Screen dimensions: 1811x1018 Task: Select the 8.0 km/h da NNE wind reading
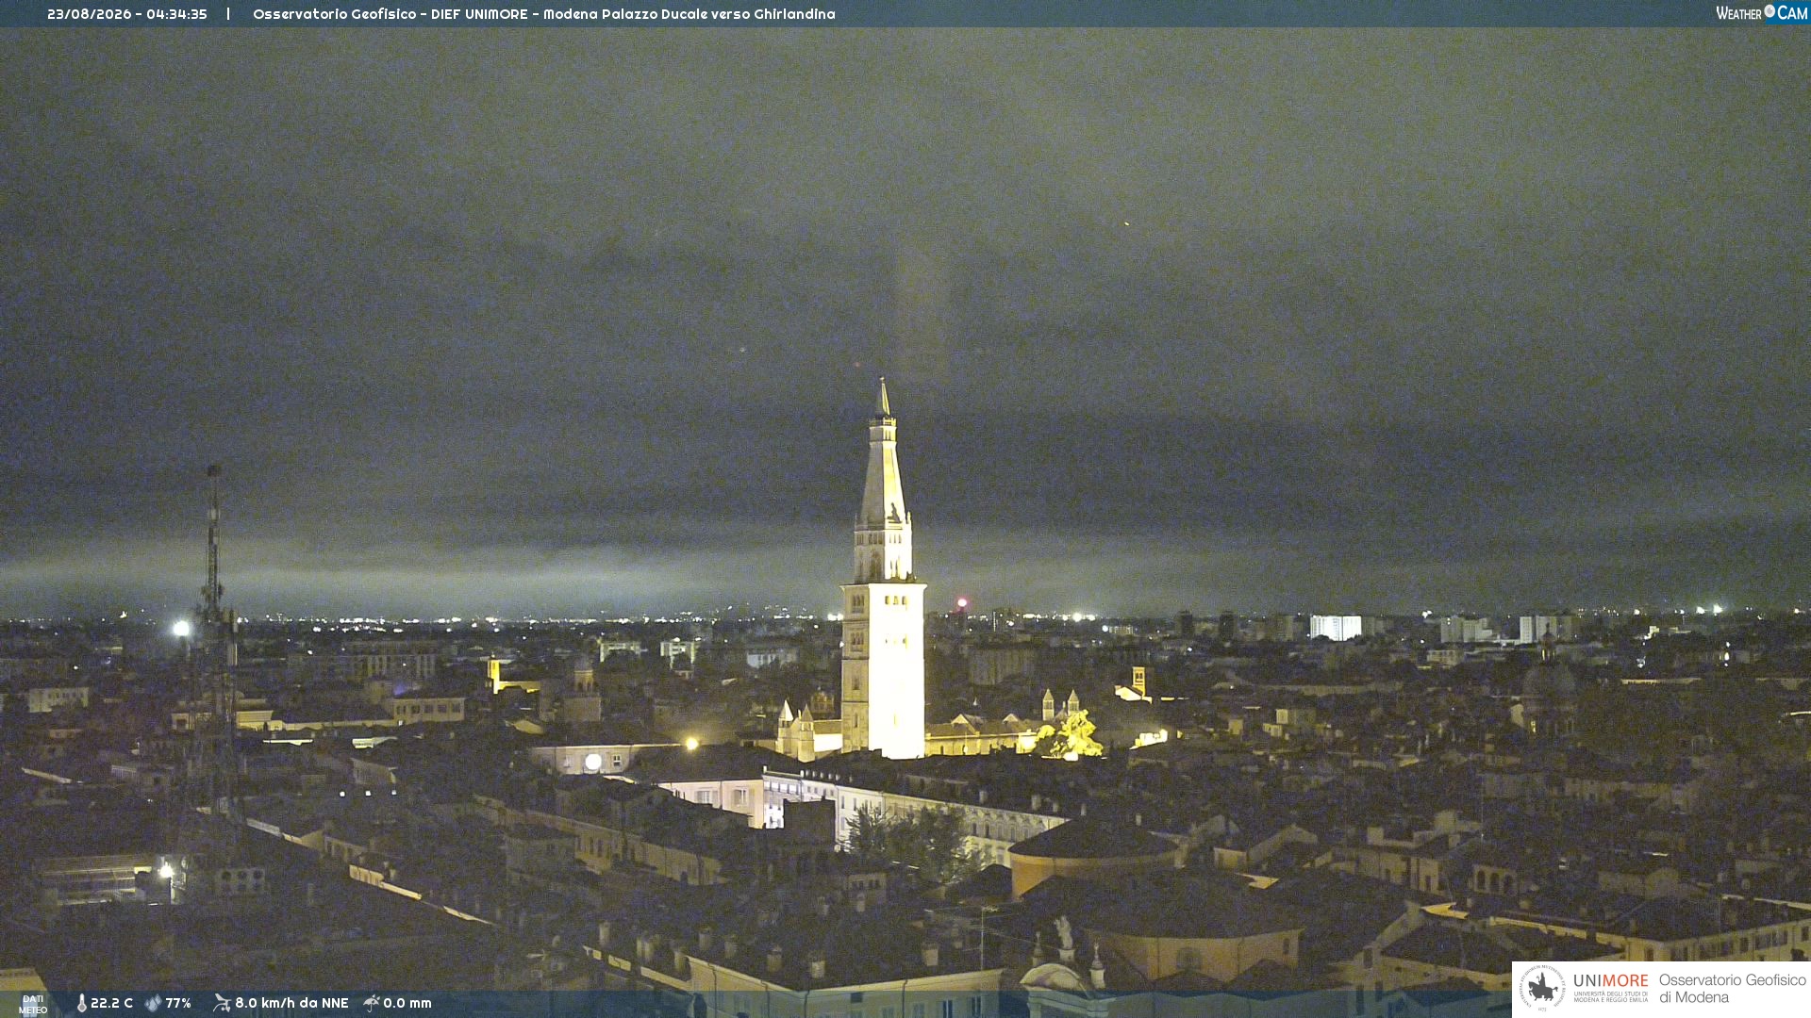[x=291, y=1003]
